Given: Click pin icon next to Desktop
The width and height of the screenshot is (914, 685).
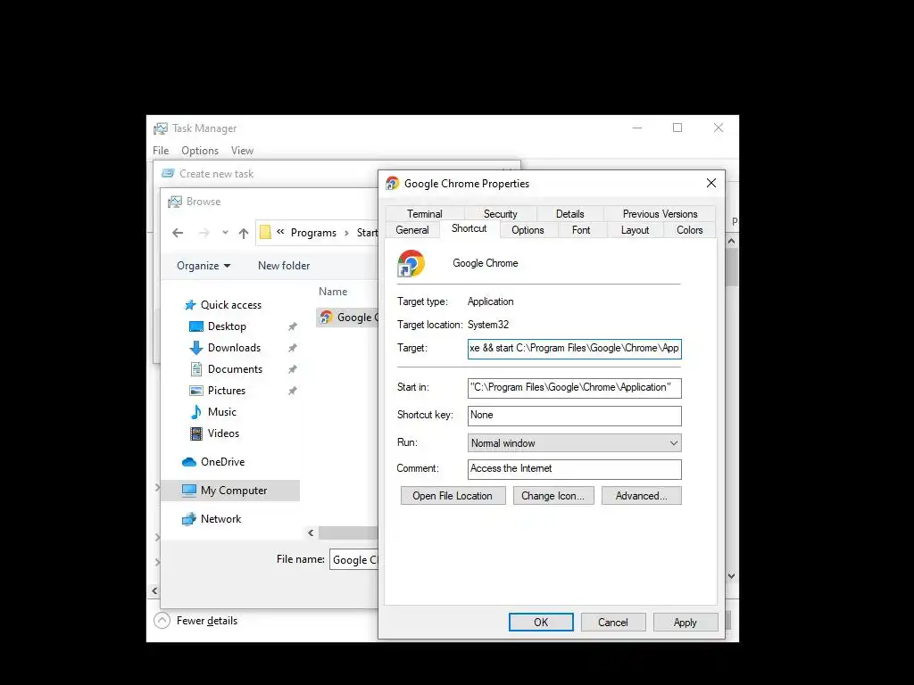Looking at the screenshot, I should 293,326.
